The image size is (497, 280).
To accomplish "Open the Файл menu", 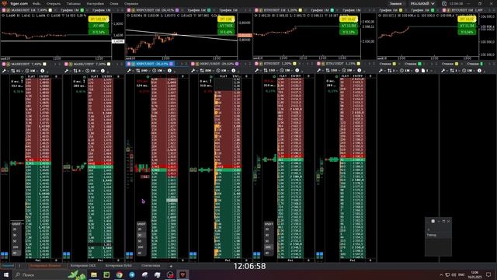I will click(x=36, y=3).
